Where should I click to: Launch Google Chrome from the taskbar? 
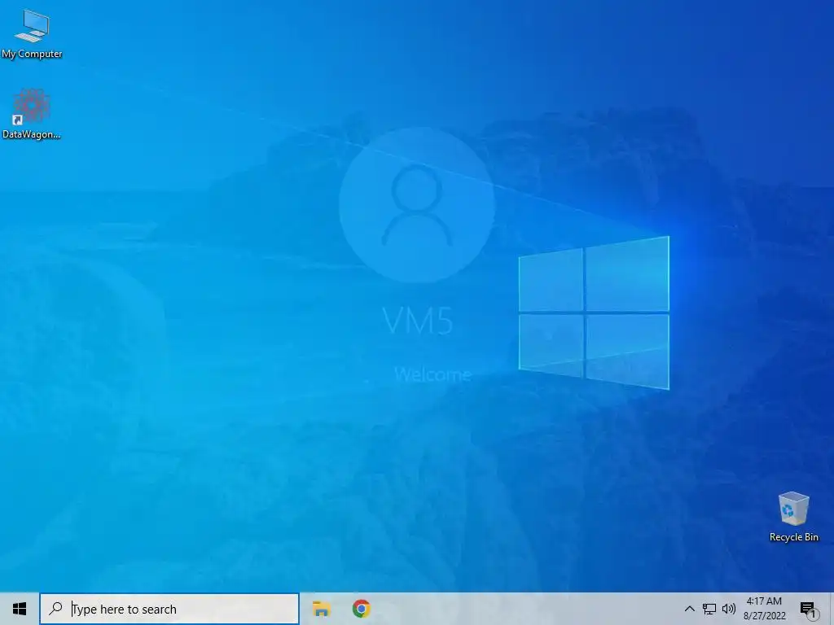tap(361, 609)
